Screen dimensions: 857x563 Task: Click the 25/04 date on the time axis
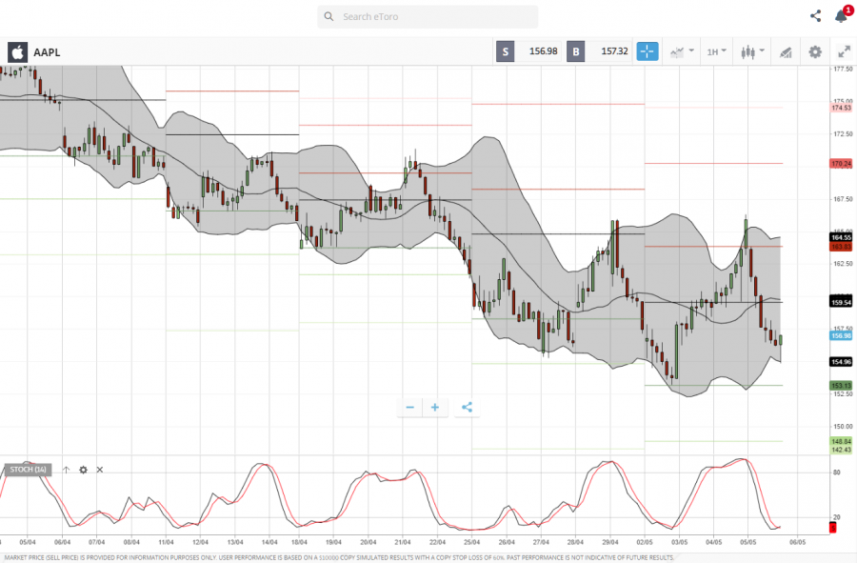[x=471, y=542]
